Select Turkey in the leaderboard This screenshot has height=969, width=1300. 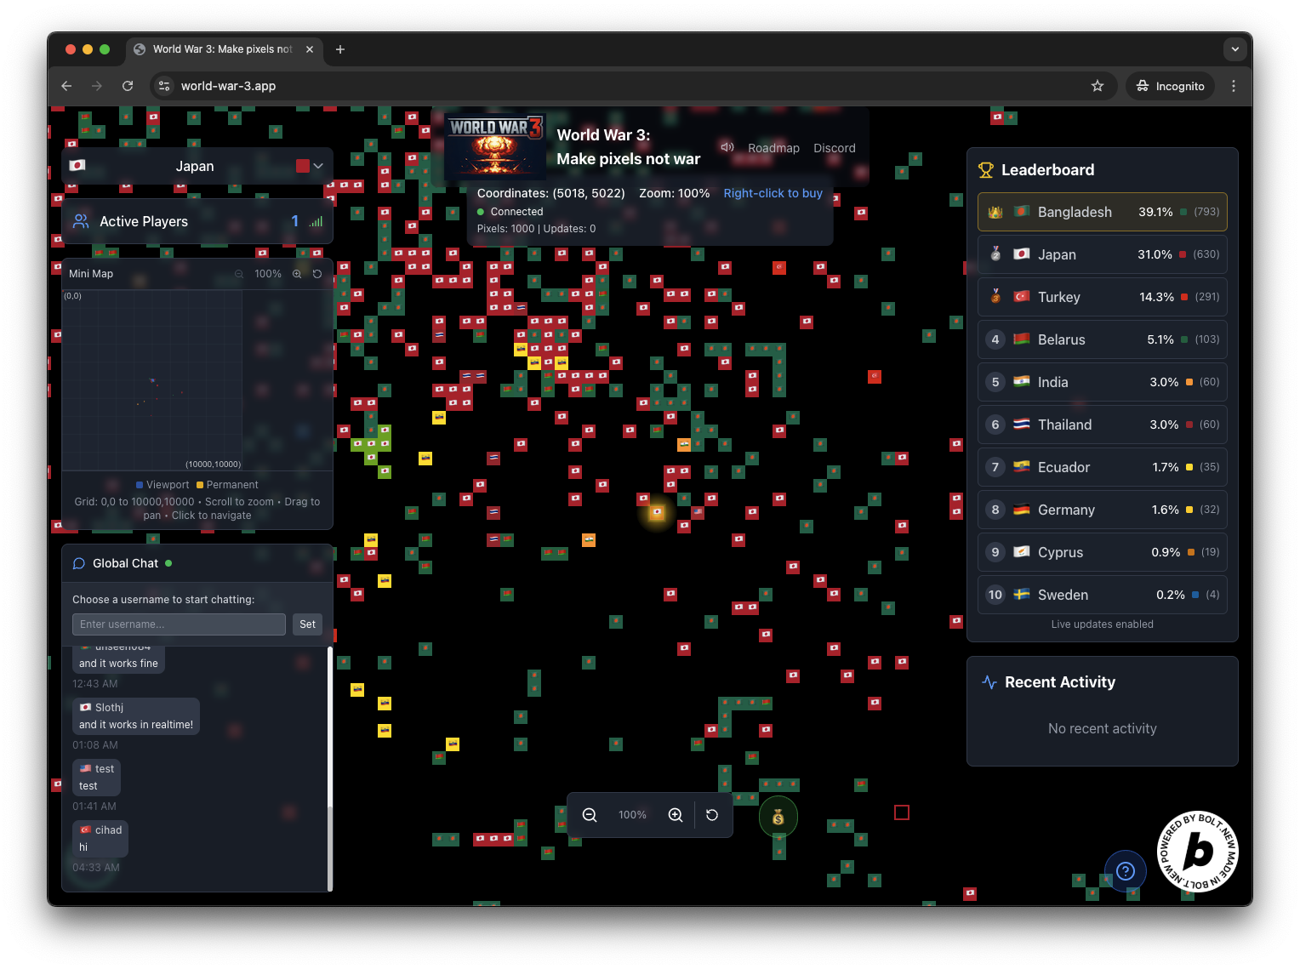click(x=1103, y=297)
